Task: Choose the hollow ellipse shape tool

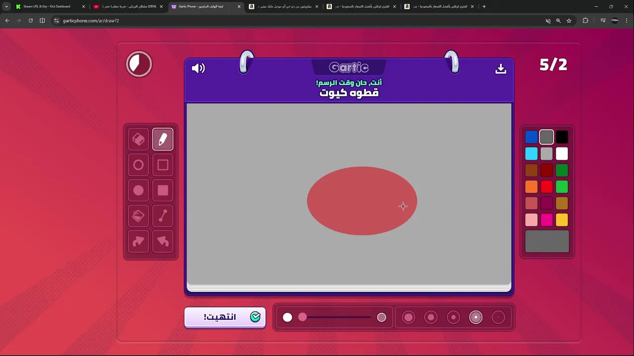Action: (x=138, y=165)
